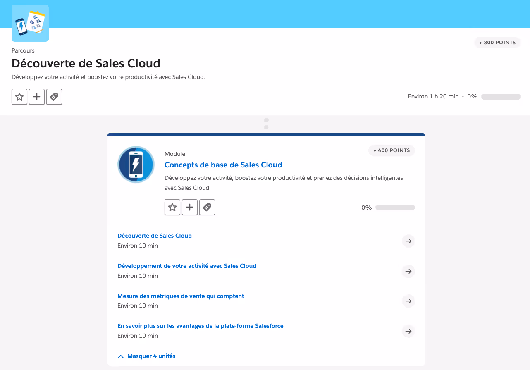The width and height of the screenshot is (530, 370).
Task: Click the trail 0% progress bar
Action: coord(501,97)
